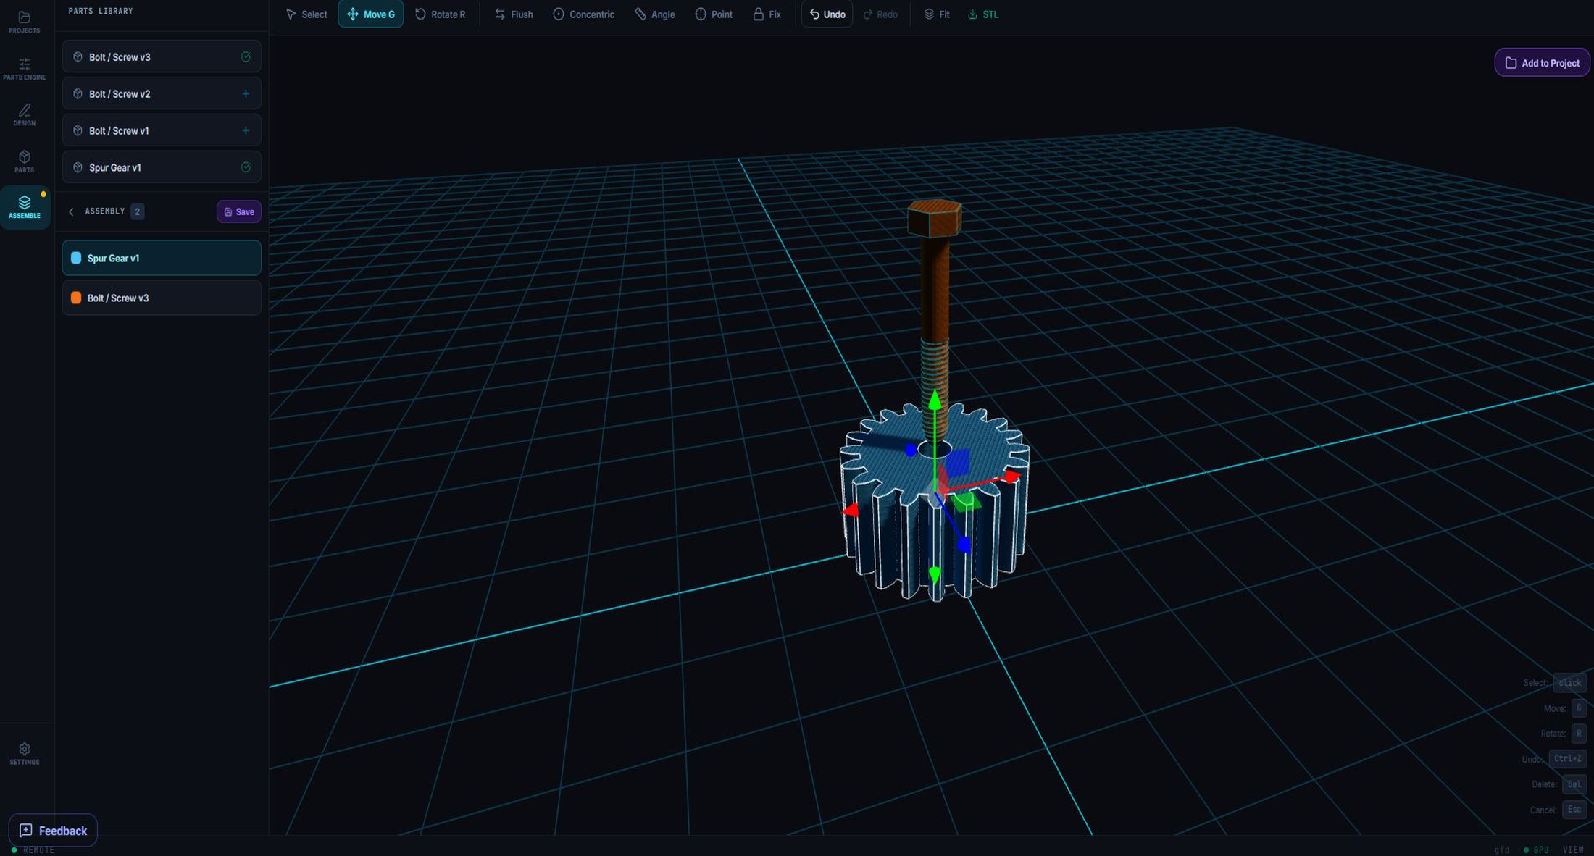The height and width of the screenshot is (856, 1594).
Task: Click the bolt's hexagonal head in viewport
Action: (935, 218)
